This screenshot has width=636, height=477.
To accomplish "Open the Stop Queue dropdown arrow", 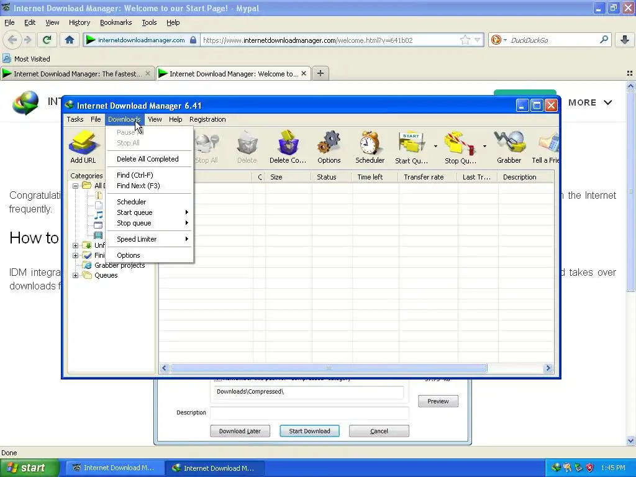I will click(x=484, y=147).
